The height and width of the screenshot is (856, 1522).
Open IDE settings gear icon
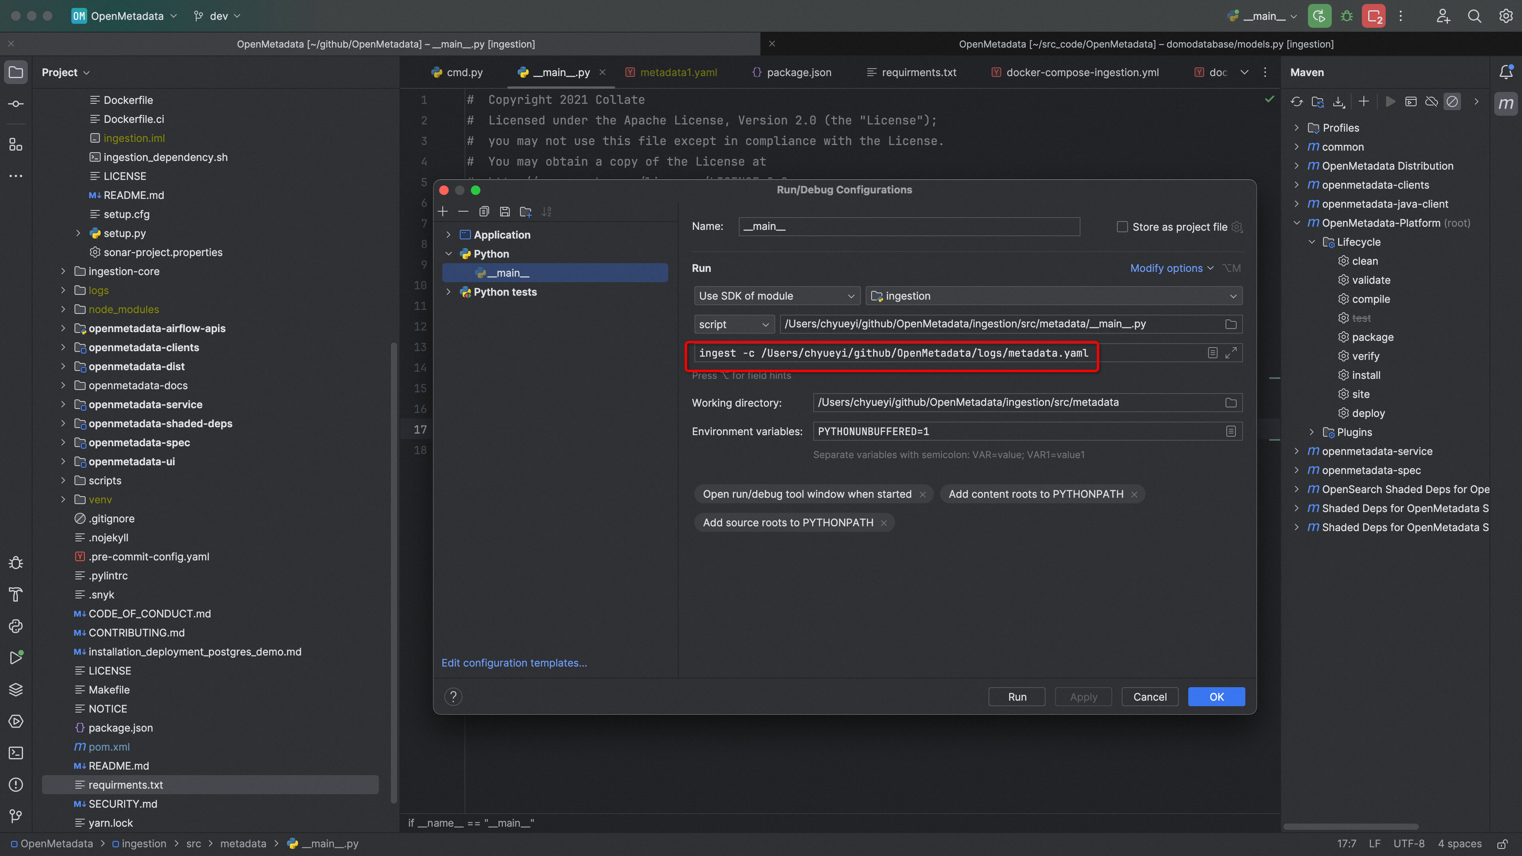1505,16
